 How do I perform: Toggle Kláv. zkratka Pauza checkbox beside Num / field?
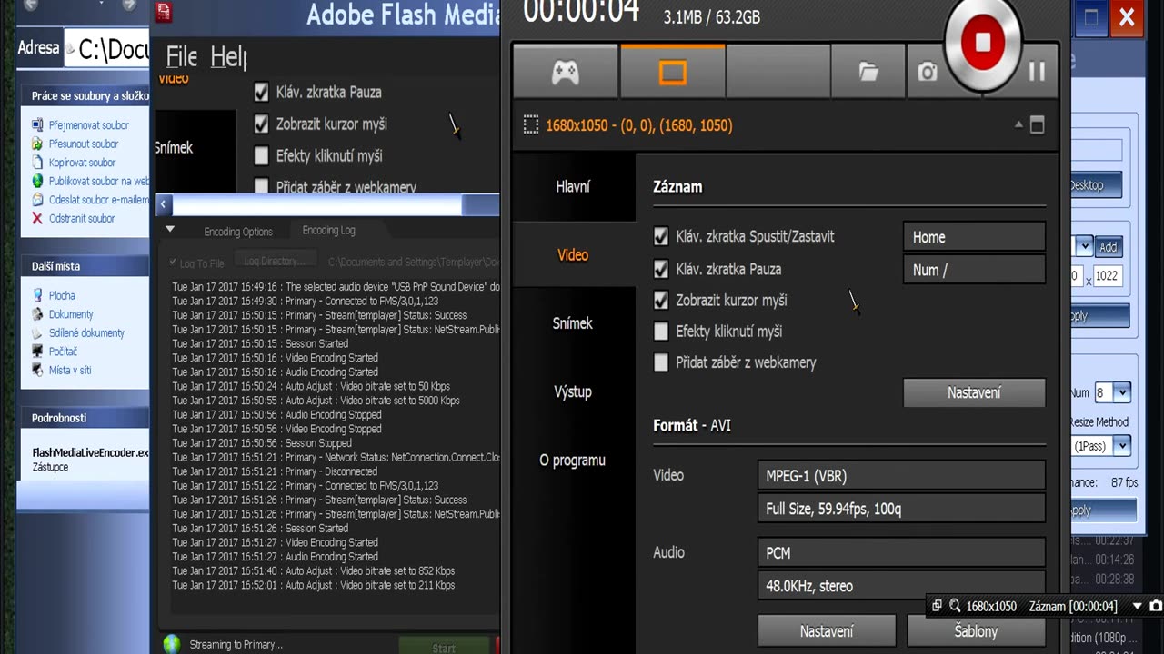coord(661,269)
